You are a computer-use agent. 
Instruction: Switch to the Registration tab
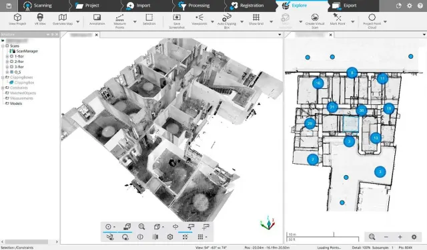point(247,5)
